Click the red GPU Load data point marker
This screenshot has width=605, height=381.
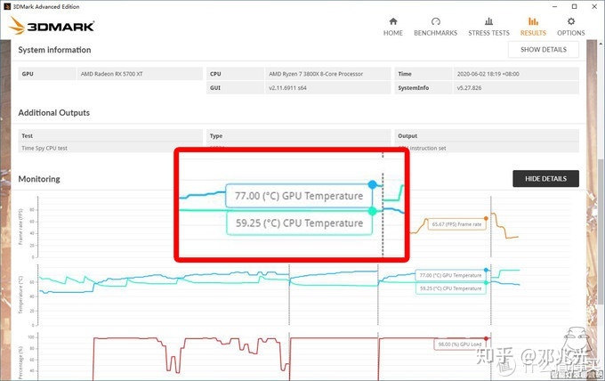[x=486, y=338]
